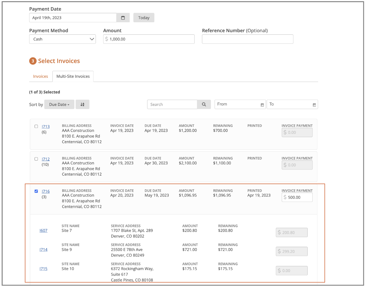This screenshot has width=366, height=288.
Task: Check the I712 invoice checkbox
Action: tap(36, 159)
